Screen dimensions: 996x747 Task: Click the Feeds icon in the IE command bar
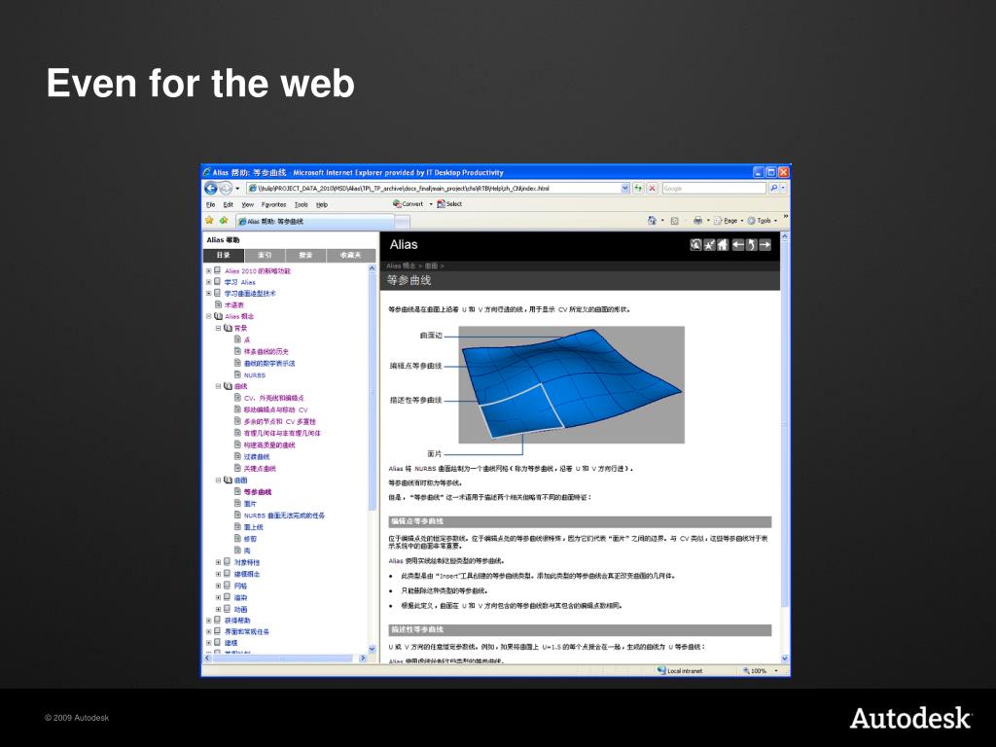click(x=675, y=221)
